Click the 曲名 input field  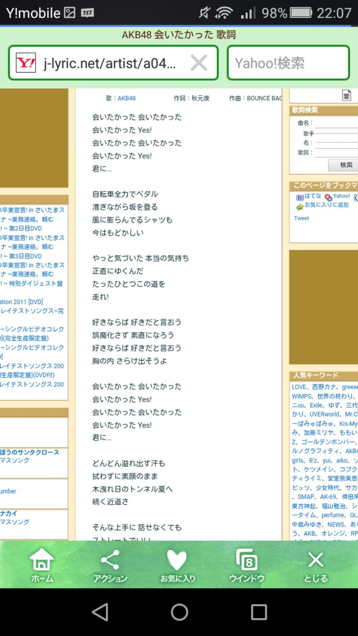click(336, 123)
